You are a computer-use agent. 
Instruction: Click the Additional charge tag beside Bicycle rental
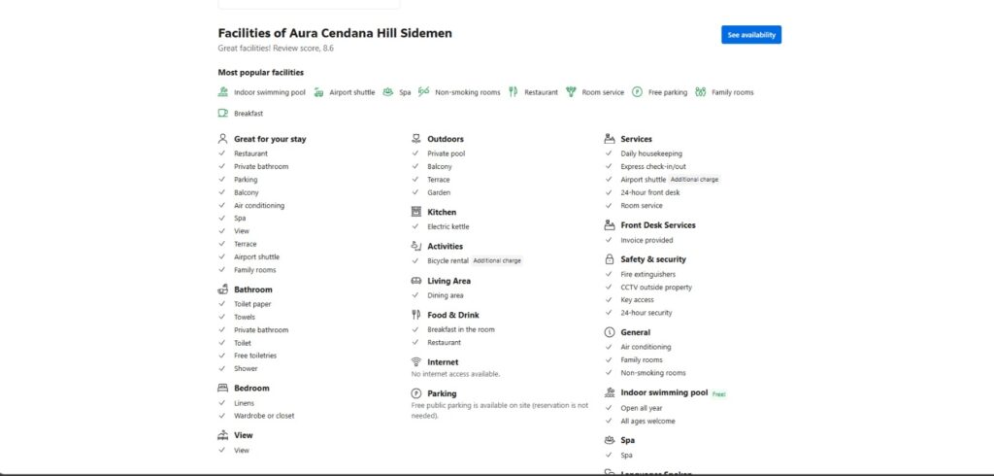(497, 261)
